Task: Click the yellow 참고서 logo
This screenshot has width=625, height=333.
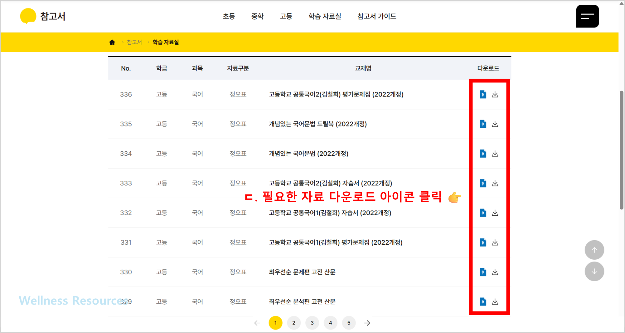Action: pos(42,16)
